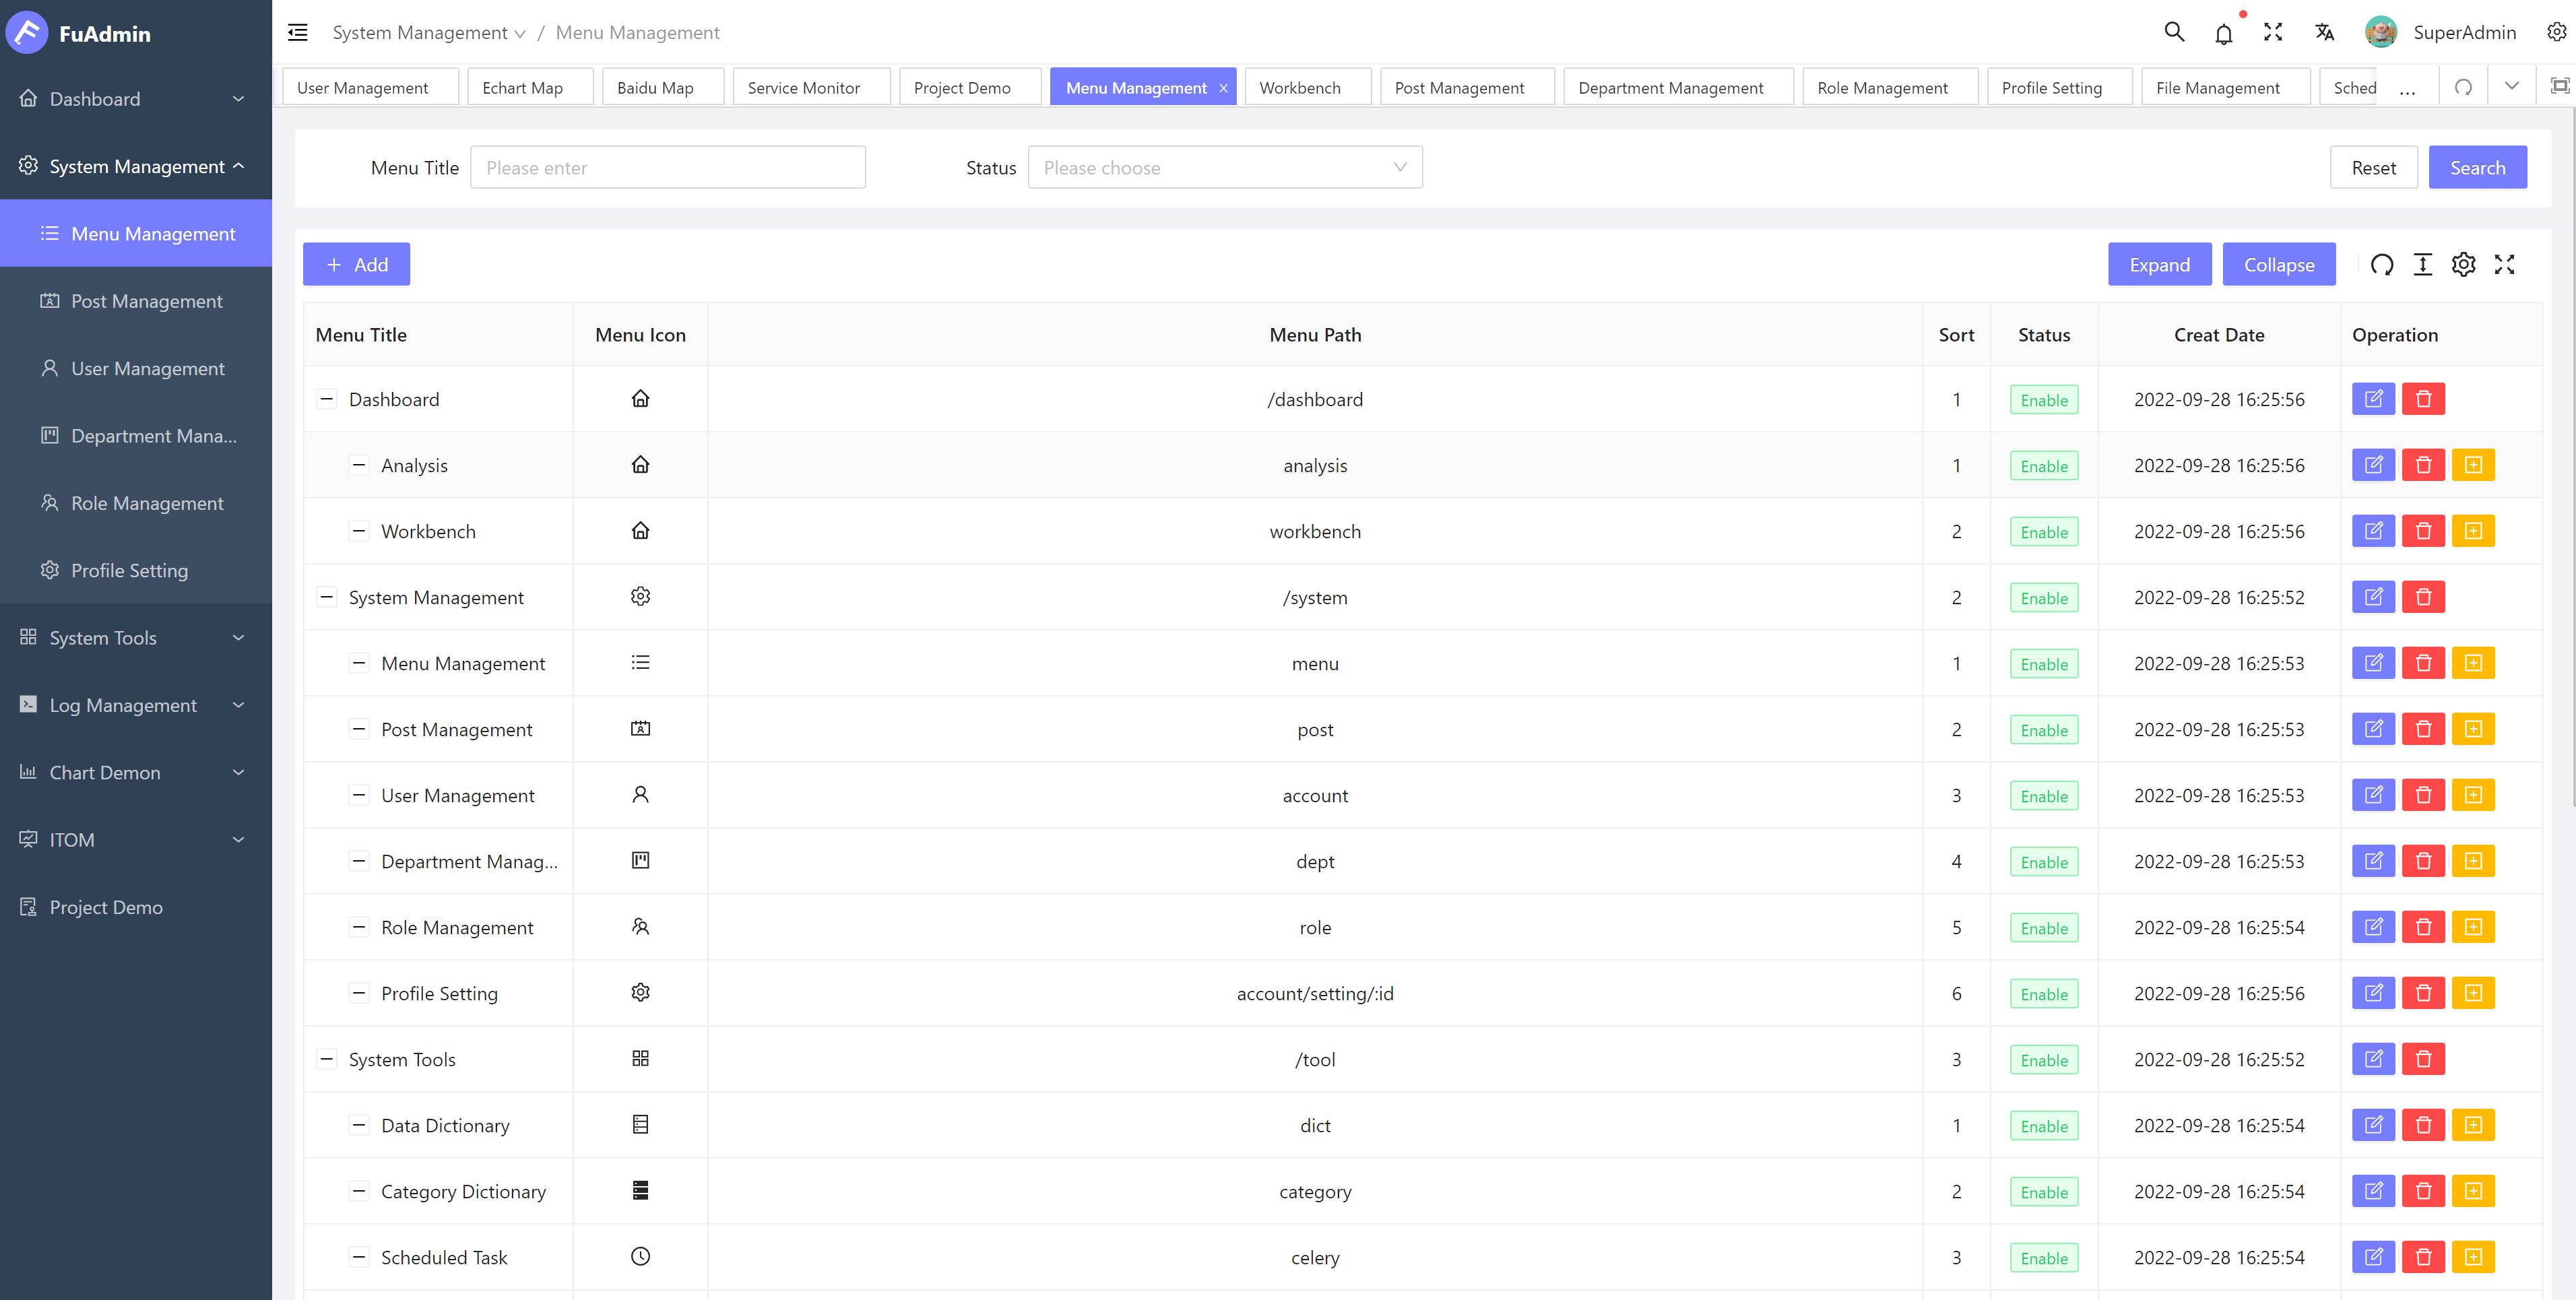Image resolution: width=2576 pixels, height=1300 pixels.
Task: Click the edit icon for Dashboard row
Action: (x=2373, y=399)
